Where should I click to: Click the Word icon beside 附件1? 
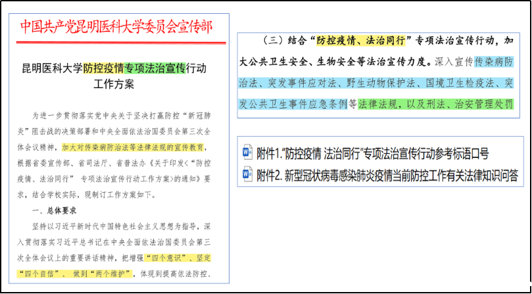(x=247, y=155)
